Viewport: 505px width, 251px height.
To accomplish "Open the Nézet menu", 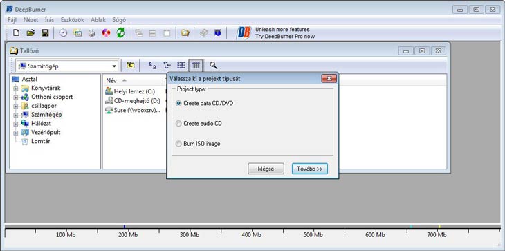I will pos(30,20).
